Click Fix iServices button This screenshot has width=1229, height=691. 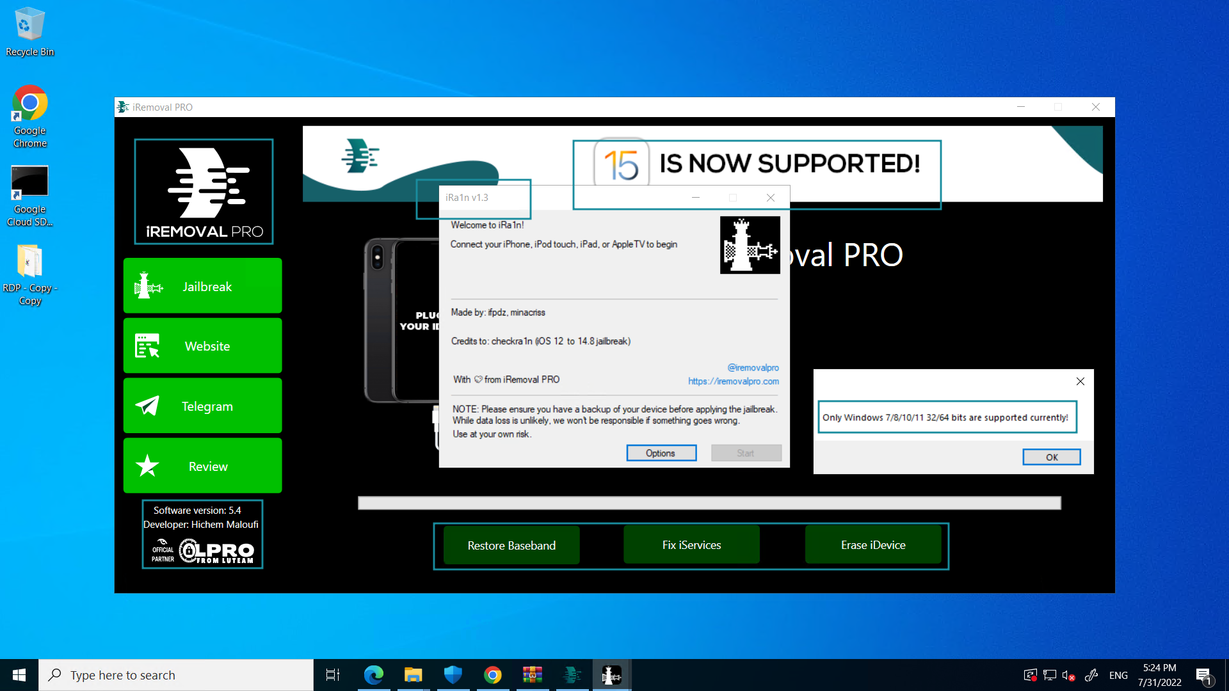tap(691, 544)
